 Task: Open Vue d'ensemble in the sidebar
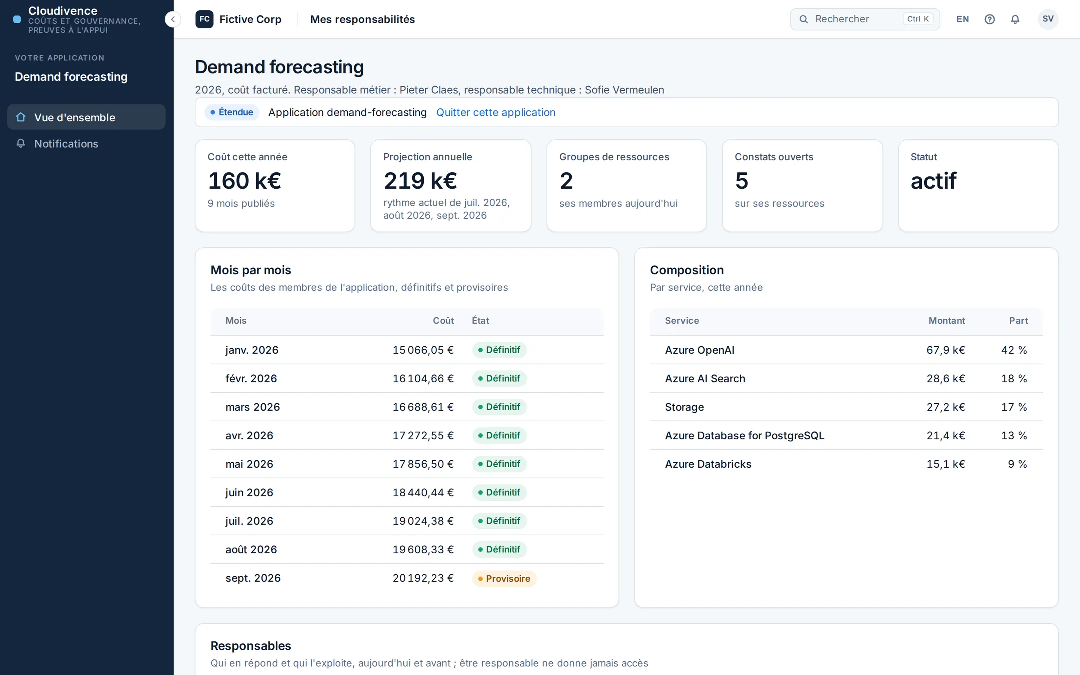pos(86,117)
